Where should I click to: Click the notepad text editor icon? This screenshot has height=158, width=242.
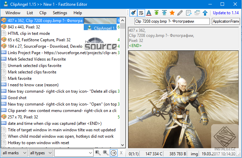188,13
